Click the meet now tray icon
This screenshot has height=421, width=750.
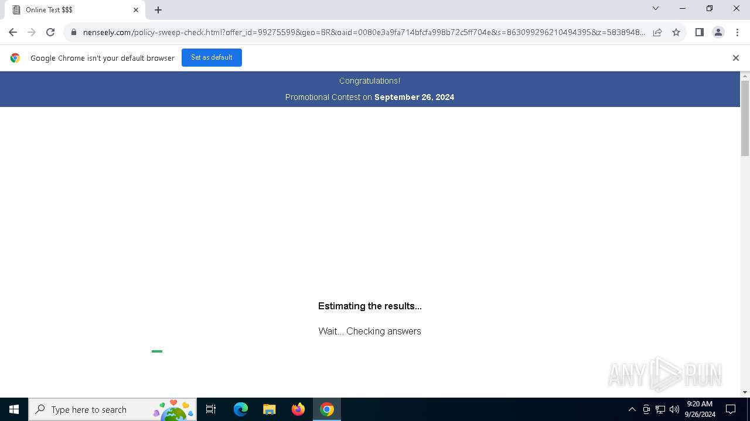(646, 409)
